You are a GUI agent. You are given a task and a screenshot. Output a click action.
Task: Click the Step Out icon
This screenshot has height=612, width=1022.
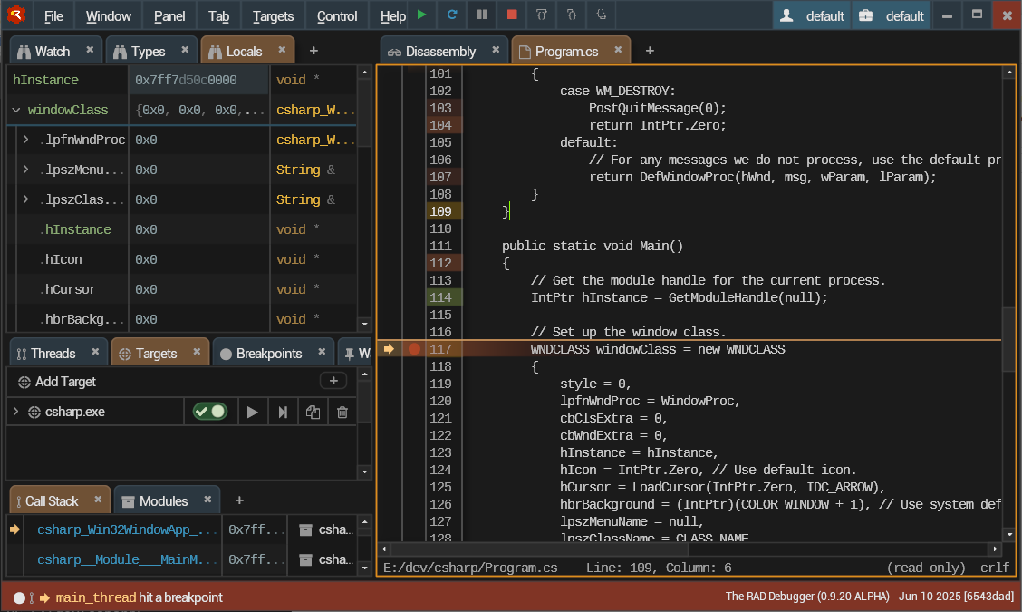[602, 15]
